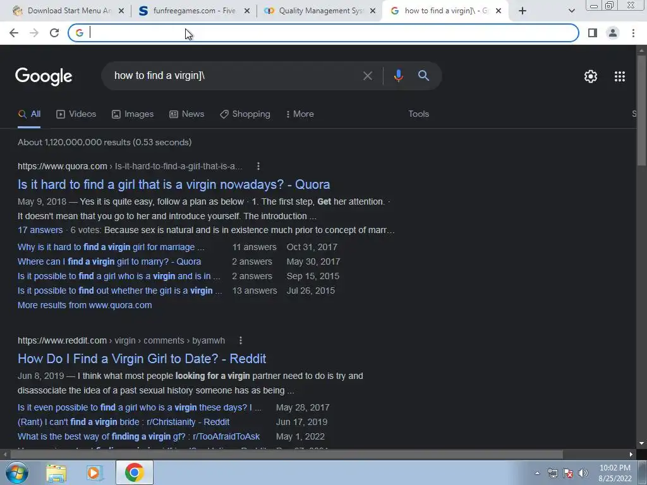Click the horizontal scrollbar thumb

[286, 455]
